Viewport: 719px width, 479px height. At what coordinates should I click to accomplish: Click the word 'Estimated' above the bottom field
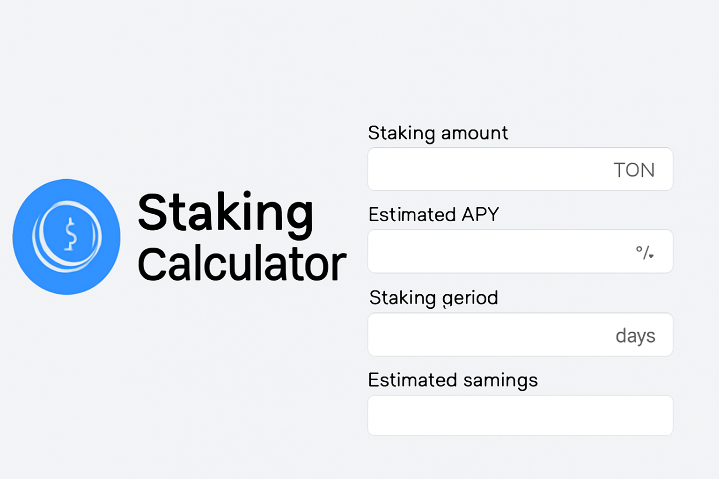click(x=412, y=380)
